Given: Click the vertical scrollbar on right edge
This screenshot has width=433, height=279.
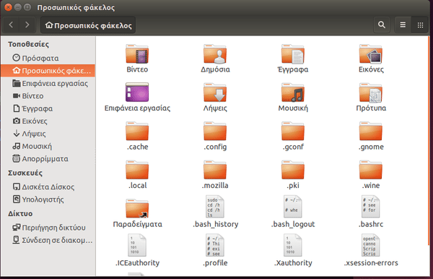Looking at the screenshot, I should tap(429, 140).
